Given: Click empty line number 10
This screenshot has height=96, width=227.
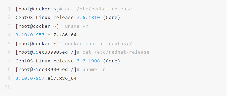Looking at the screenshot, I should click(x=8, y=87).
